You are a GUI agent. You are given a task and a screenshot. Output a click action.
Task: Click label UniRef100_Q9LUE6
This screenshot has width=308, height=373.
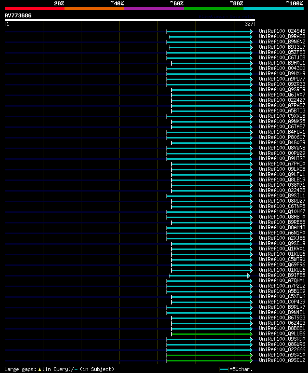tap(282, 333)
